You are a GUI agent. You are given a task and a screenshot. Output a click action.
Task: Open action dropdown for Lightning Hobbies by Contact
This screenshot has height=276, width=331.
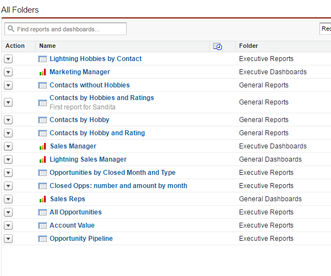8,59
